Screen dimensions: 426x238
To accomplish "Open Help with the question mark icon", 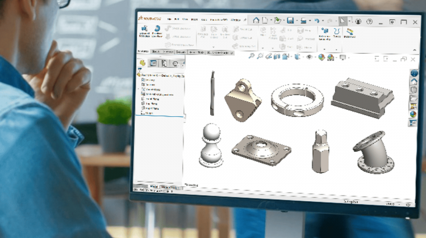I will click(x=369, y=22).
